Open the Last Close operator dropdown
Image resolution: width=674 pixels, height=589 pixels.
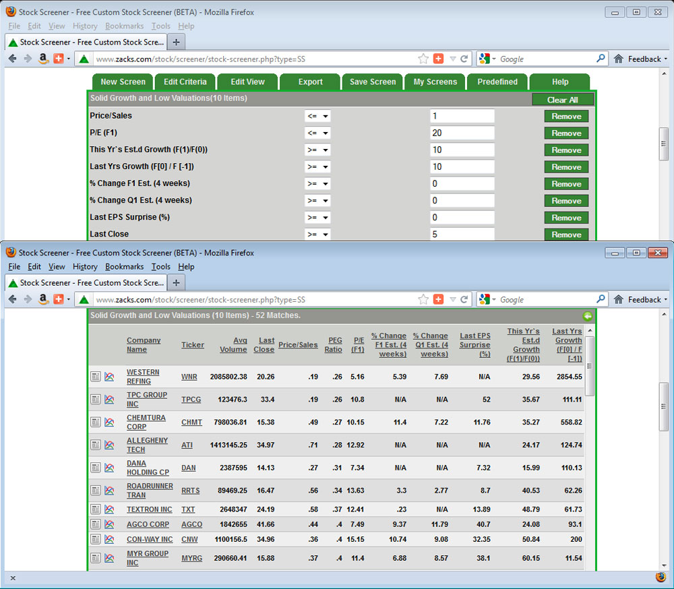(317, 235)
